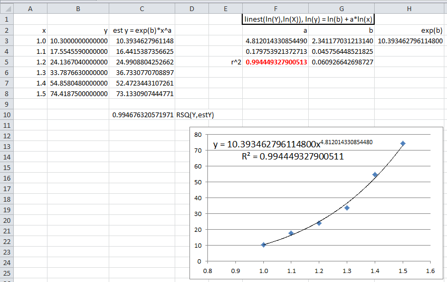The height and width of the screenshot is (282, 447).
Task: Select column C header
Action: [x=141, y=9]
